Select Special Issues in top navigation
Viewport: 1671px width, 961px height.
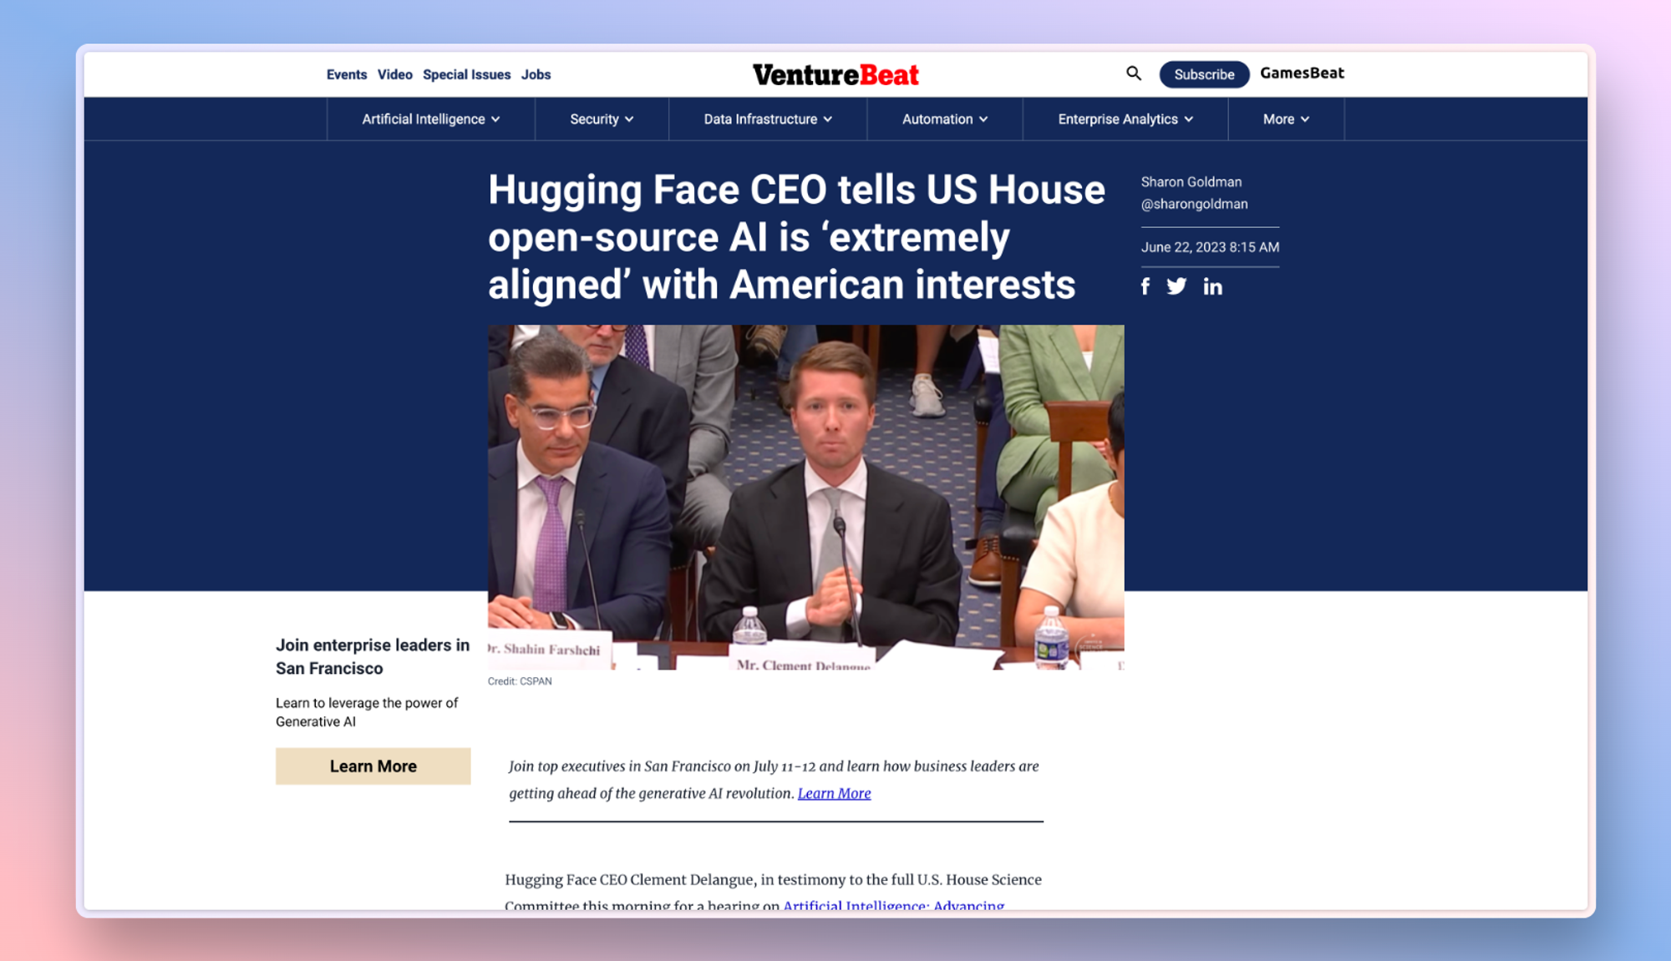[x=466, y=74]
